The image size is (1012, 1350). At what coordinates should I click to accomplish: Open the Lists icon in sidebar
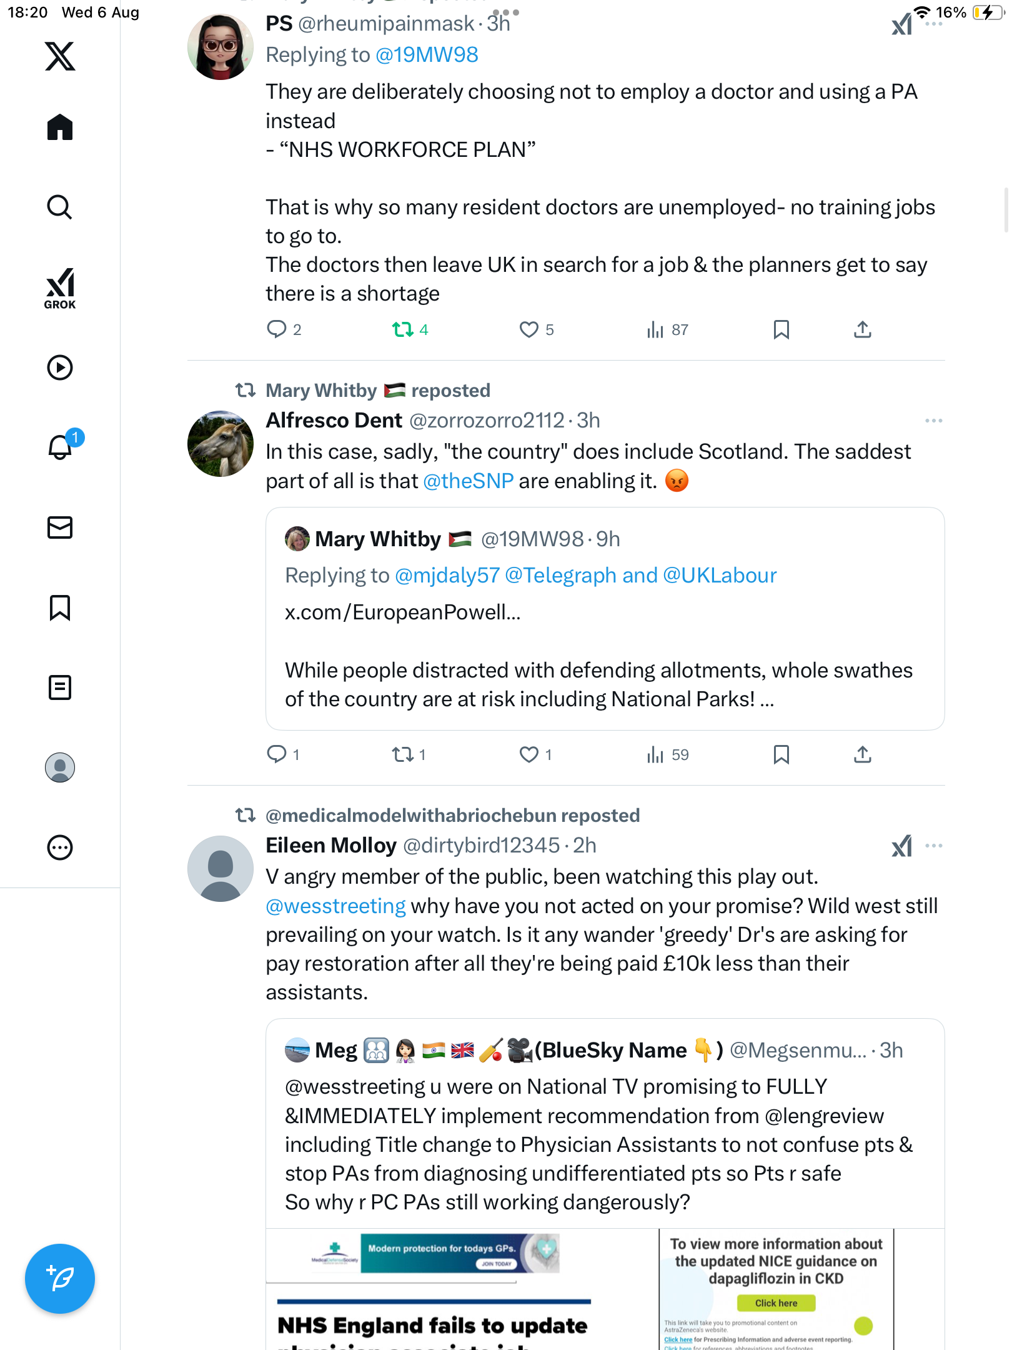click(60, 687)
